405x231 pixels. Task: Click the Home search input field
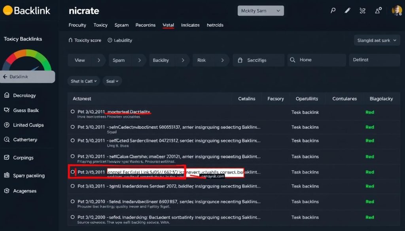click(316, 60)
